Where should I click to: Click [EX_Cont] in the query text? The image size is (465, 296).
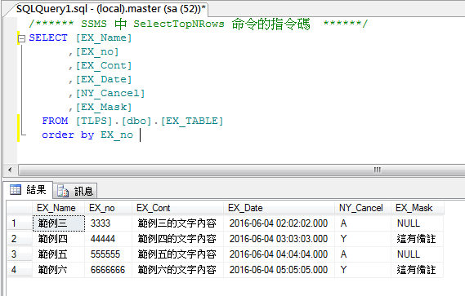coord(104,66)
